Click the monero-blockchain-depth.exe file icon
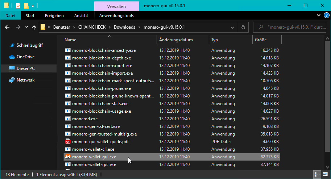Screen dimensions: 331x179 (67, 58)
